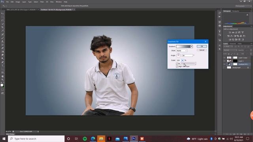The width and height of the screenshot is (253, 142).
Task: Select the Lasso tool
Action: coord(2,21)
